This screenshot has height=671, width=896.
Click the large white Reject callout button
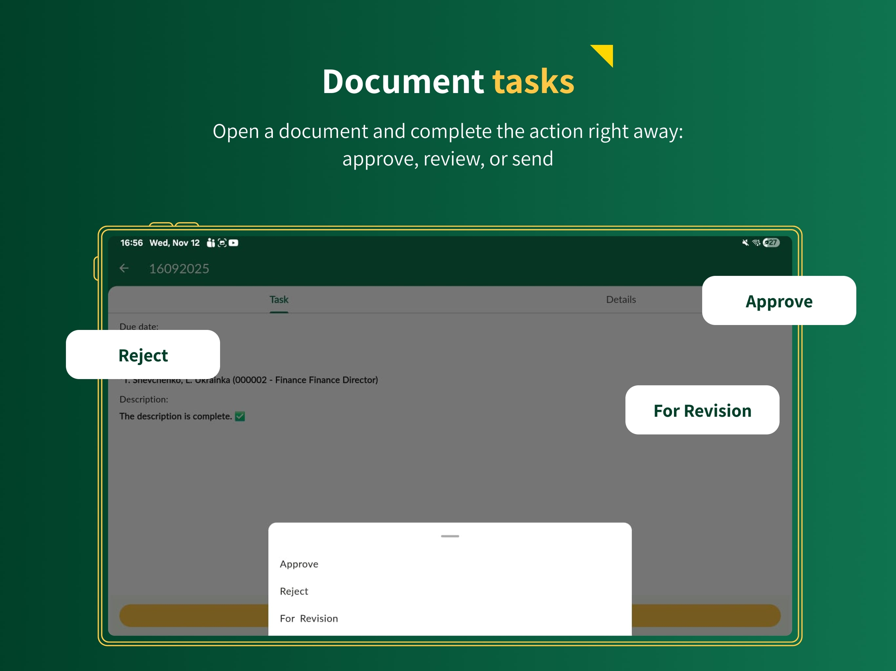(143, 355)
